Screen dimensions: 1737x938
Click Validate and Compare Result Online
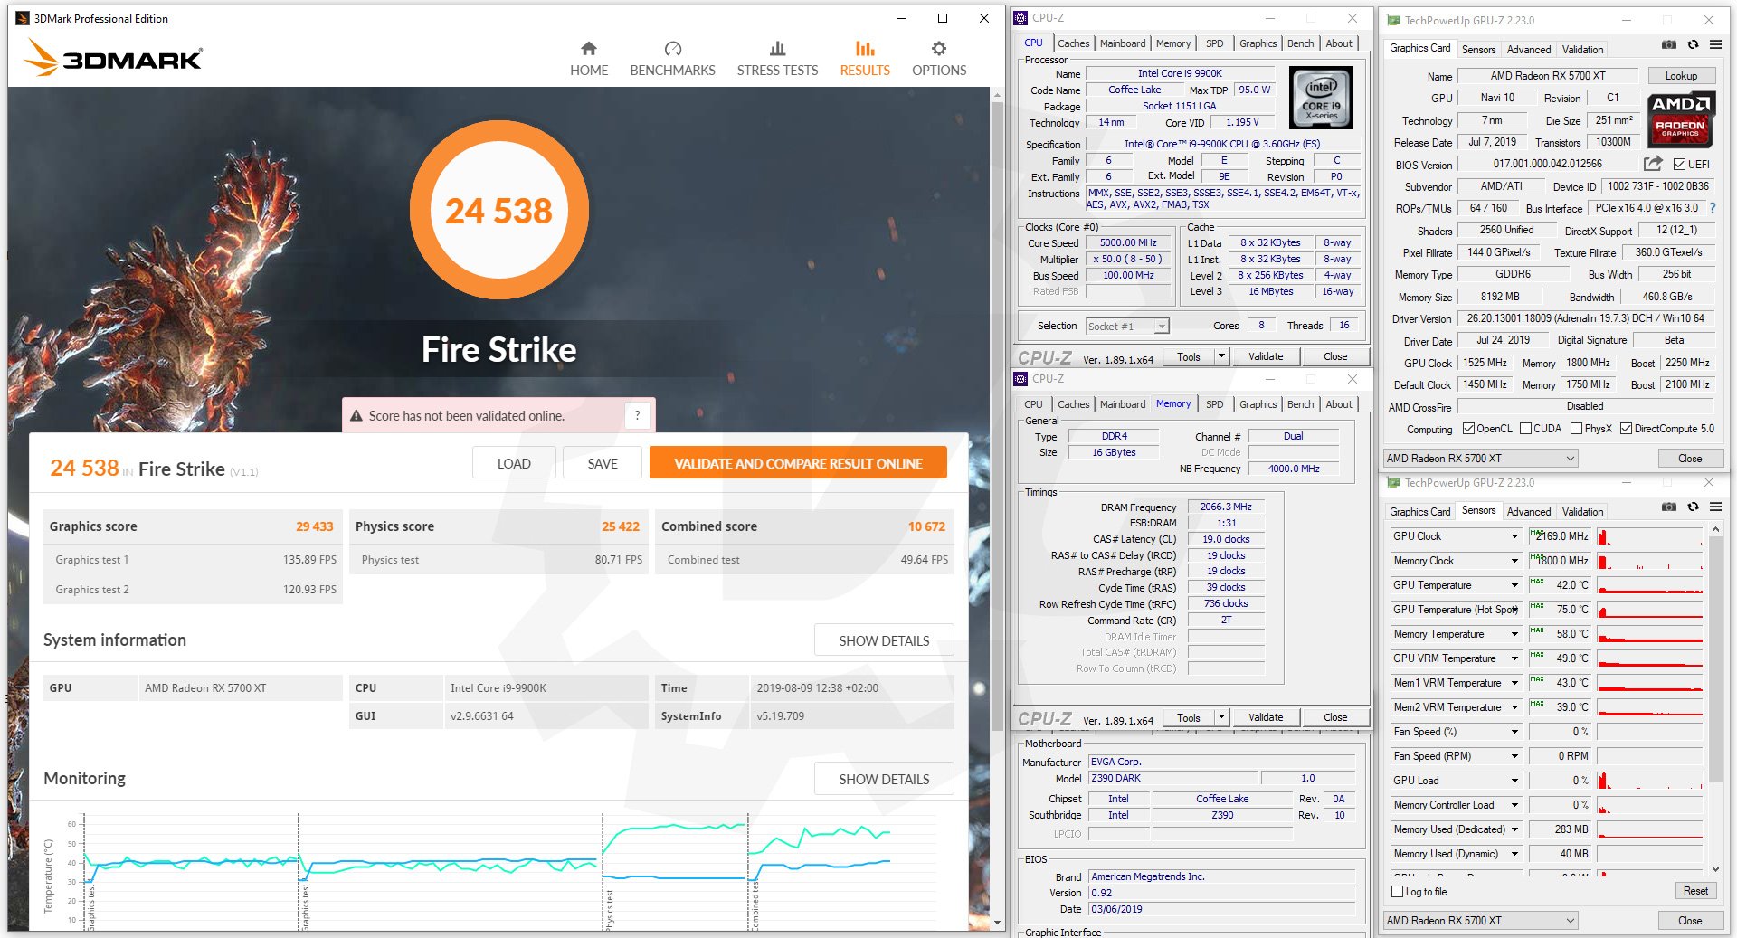(798, 463)
